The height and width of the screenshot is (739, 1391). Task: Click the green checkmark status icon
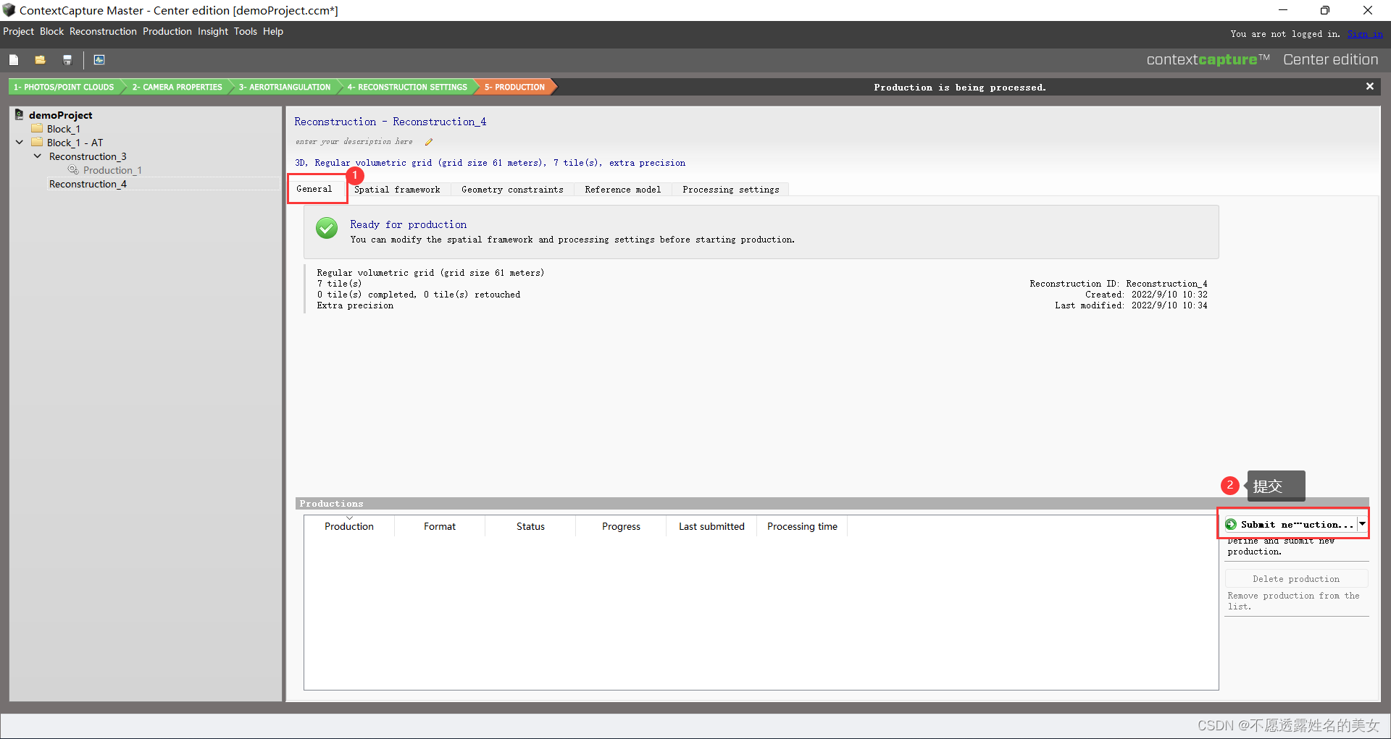pyautogui.click(x=327, y=228)
